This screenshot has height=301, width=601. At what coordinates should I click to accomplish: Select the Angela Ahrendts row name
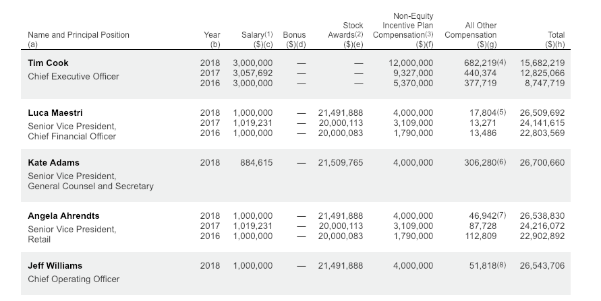[x=63, y=216]
